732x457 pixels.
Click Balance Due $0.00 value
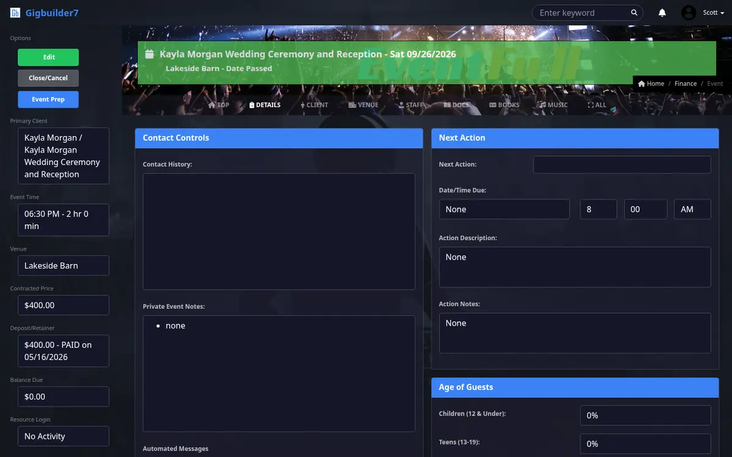click(x=63, y=397)
